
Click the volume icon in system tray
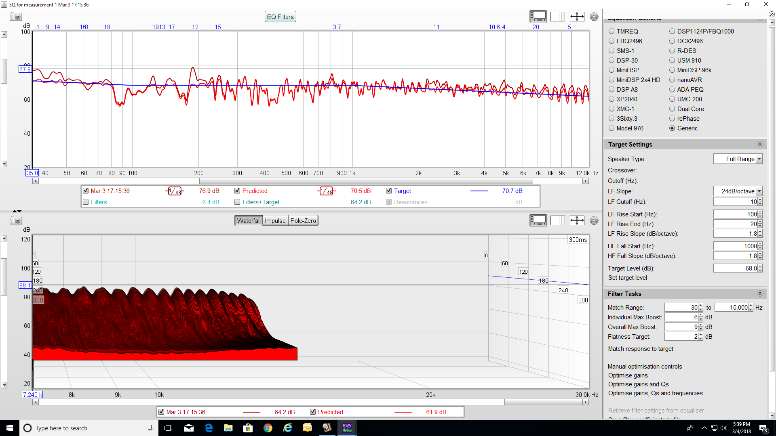[x=723, y=428]
